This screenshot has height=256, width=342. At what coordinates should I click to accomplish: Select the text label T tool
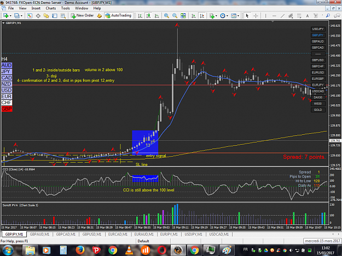click(x=316, y=16)
